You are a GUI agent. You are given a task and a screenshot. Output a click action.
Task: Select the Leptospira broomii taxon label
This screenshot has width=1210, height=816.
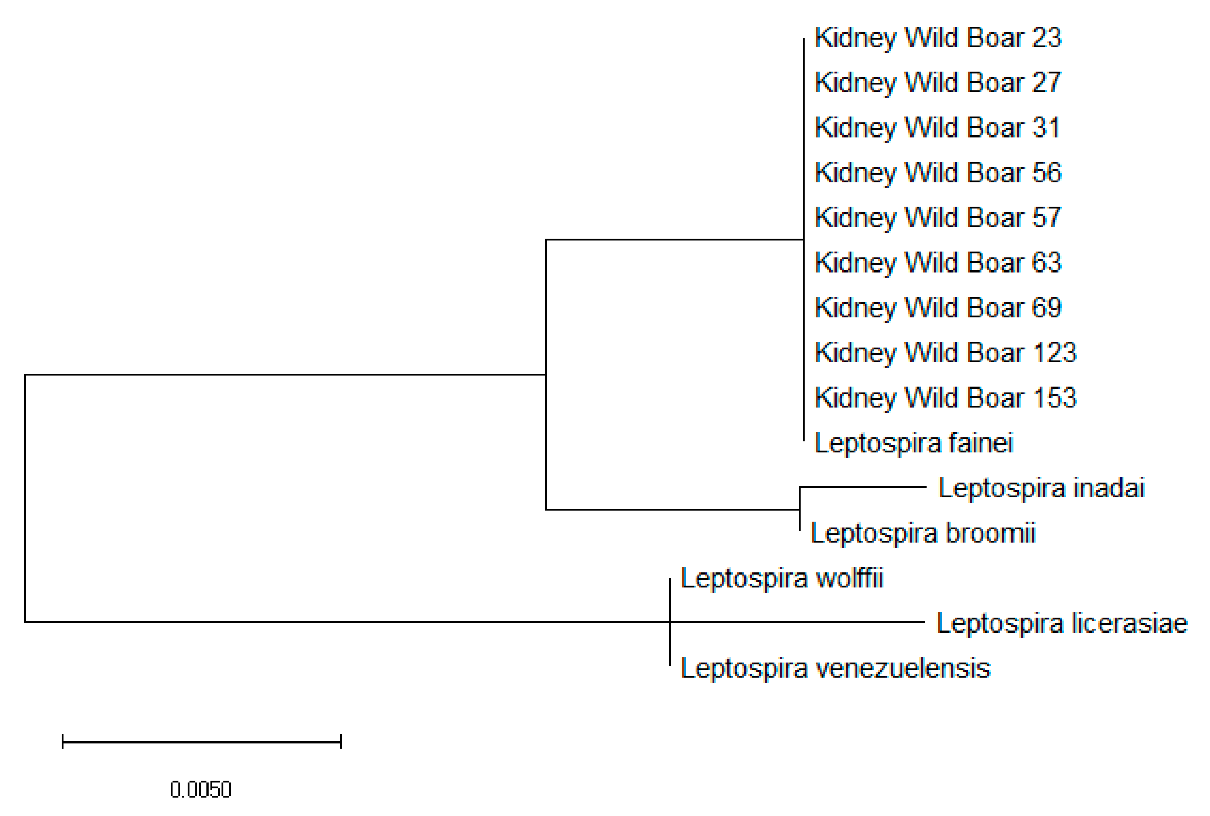coord(923,534)
